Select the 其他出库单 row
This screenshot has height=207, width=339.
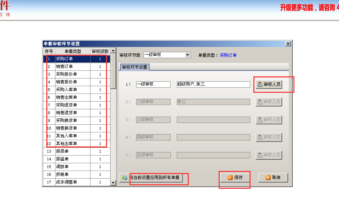tap(77, 144)
